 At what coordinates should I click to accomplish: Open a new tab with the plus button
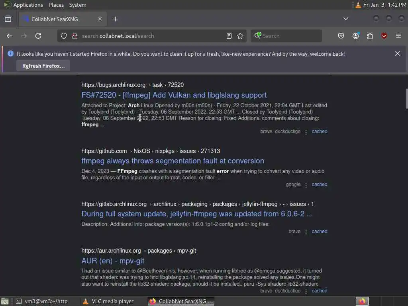pyautogui.click(x=116, y=19)
